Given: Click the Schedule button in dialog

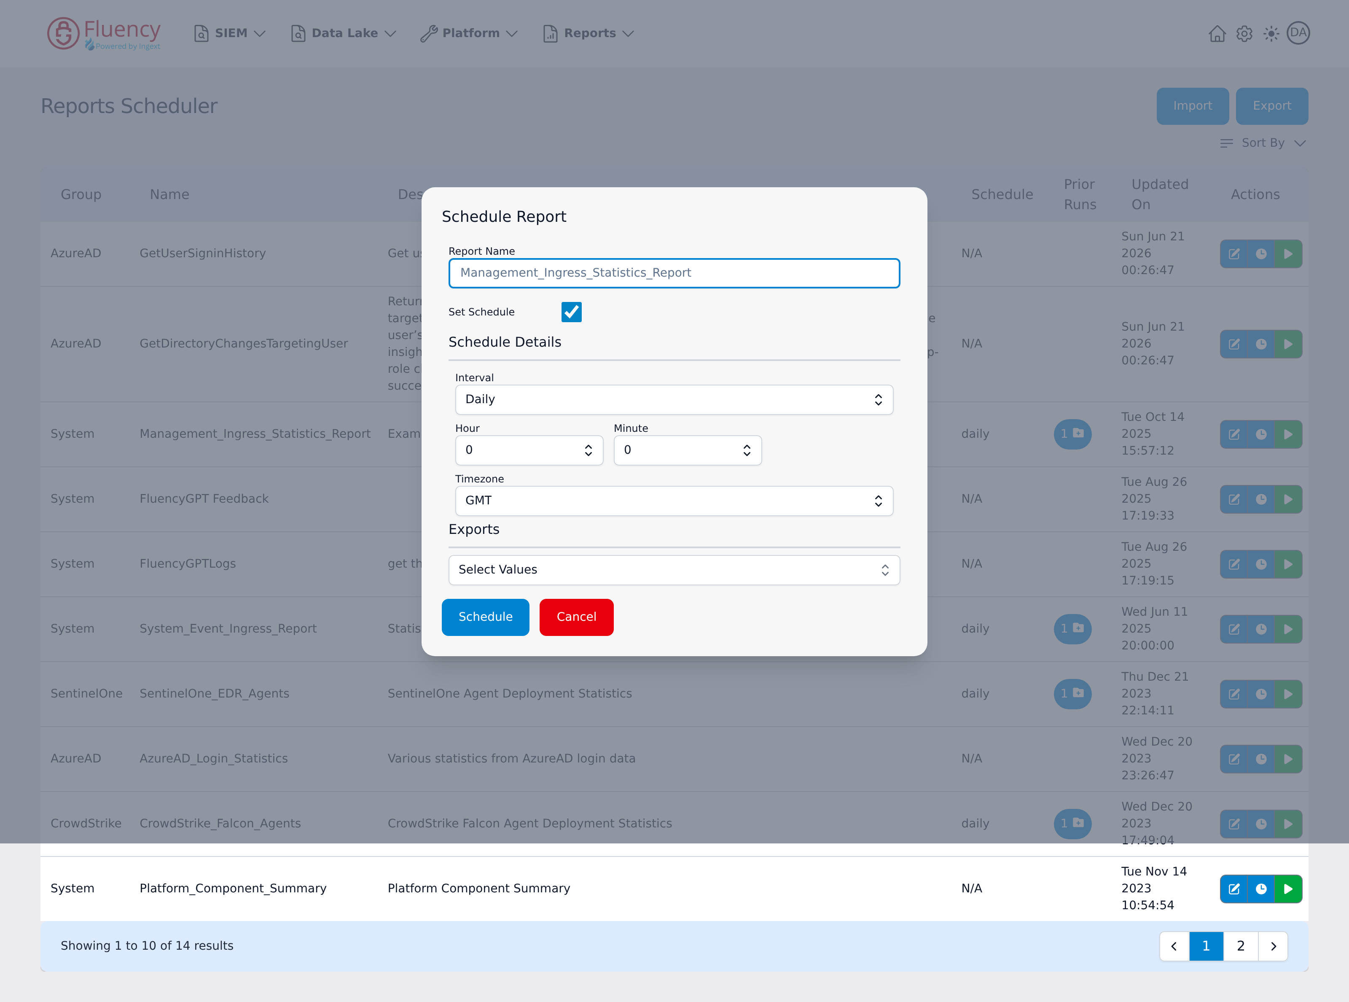Looking at the screenshot, I should pos(485,617).
